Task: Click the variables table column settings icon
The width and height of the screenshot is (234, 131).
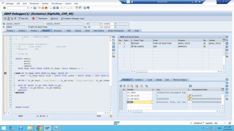Action: pyautogui.click(x=223, y=90)
